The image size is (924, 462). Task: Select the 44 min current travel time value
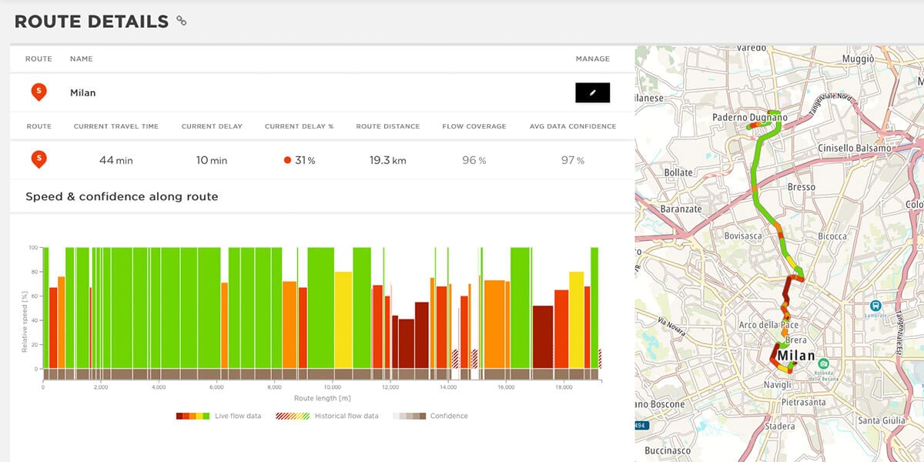point(115,160)
